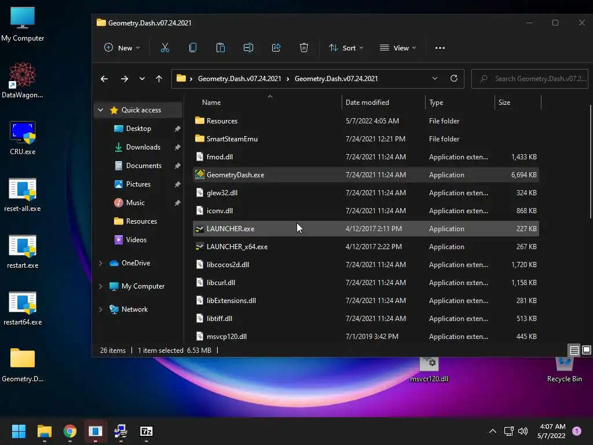The height and width of the screenshot is (445, 593).
Task: Click the Delete trash icon
Action: pyautogui.click(x=303, y=48)
